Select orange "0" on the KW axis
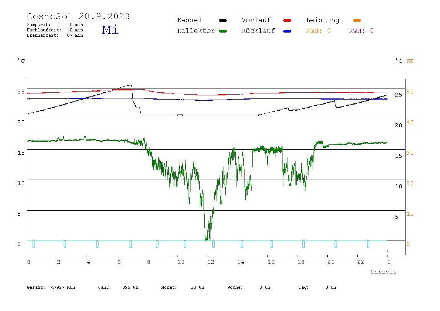This screenshot has width=440, height=311. (x=408, y=244)
